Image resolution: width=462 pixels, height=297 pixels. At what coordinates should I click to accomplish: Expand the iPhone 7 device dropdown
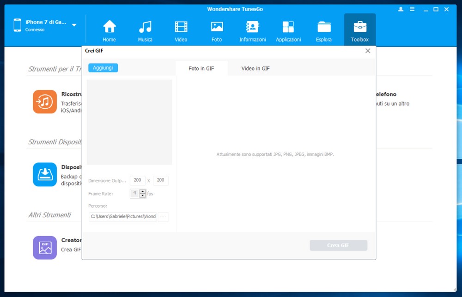[74, 25]
